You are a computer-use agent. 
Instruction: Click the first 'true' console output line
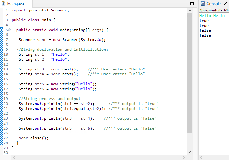tap(204, 21)
